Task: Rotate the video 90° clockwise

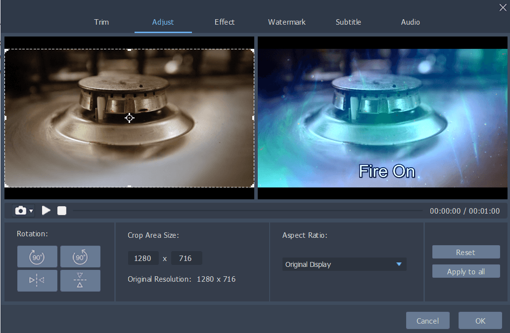Action: [37, 257]
